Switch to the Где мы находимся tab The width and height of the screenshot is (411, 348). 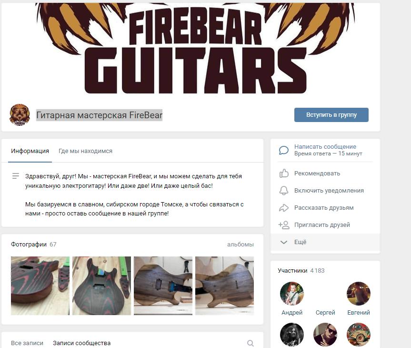click(85, 151)
